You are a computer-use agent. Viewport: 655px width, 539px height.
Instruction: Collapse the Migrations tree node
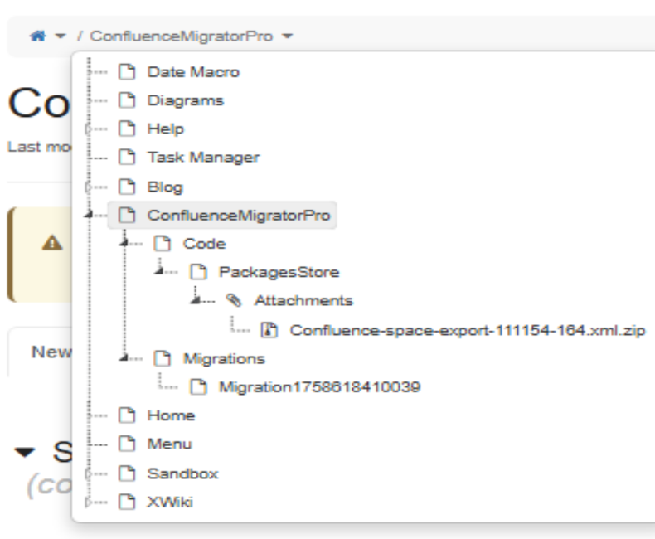[x=124, y=358]
